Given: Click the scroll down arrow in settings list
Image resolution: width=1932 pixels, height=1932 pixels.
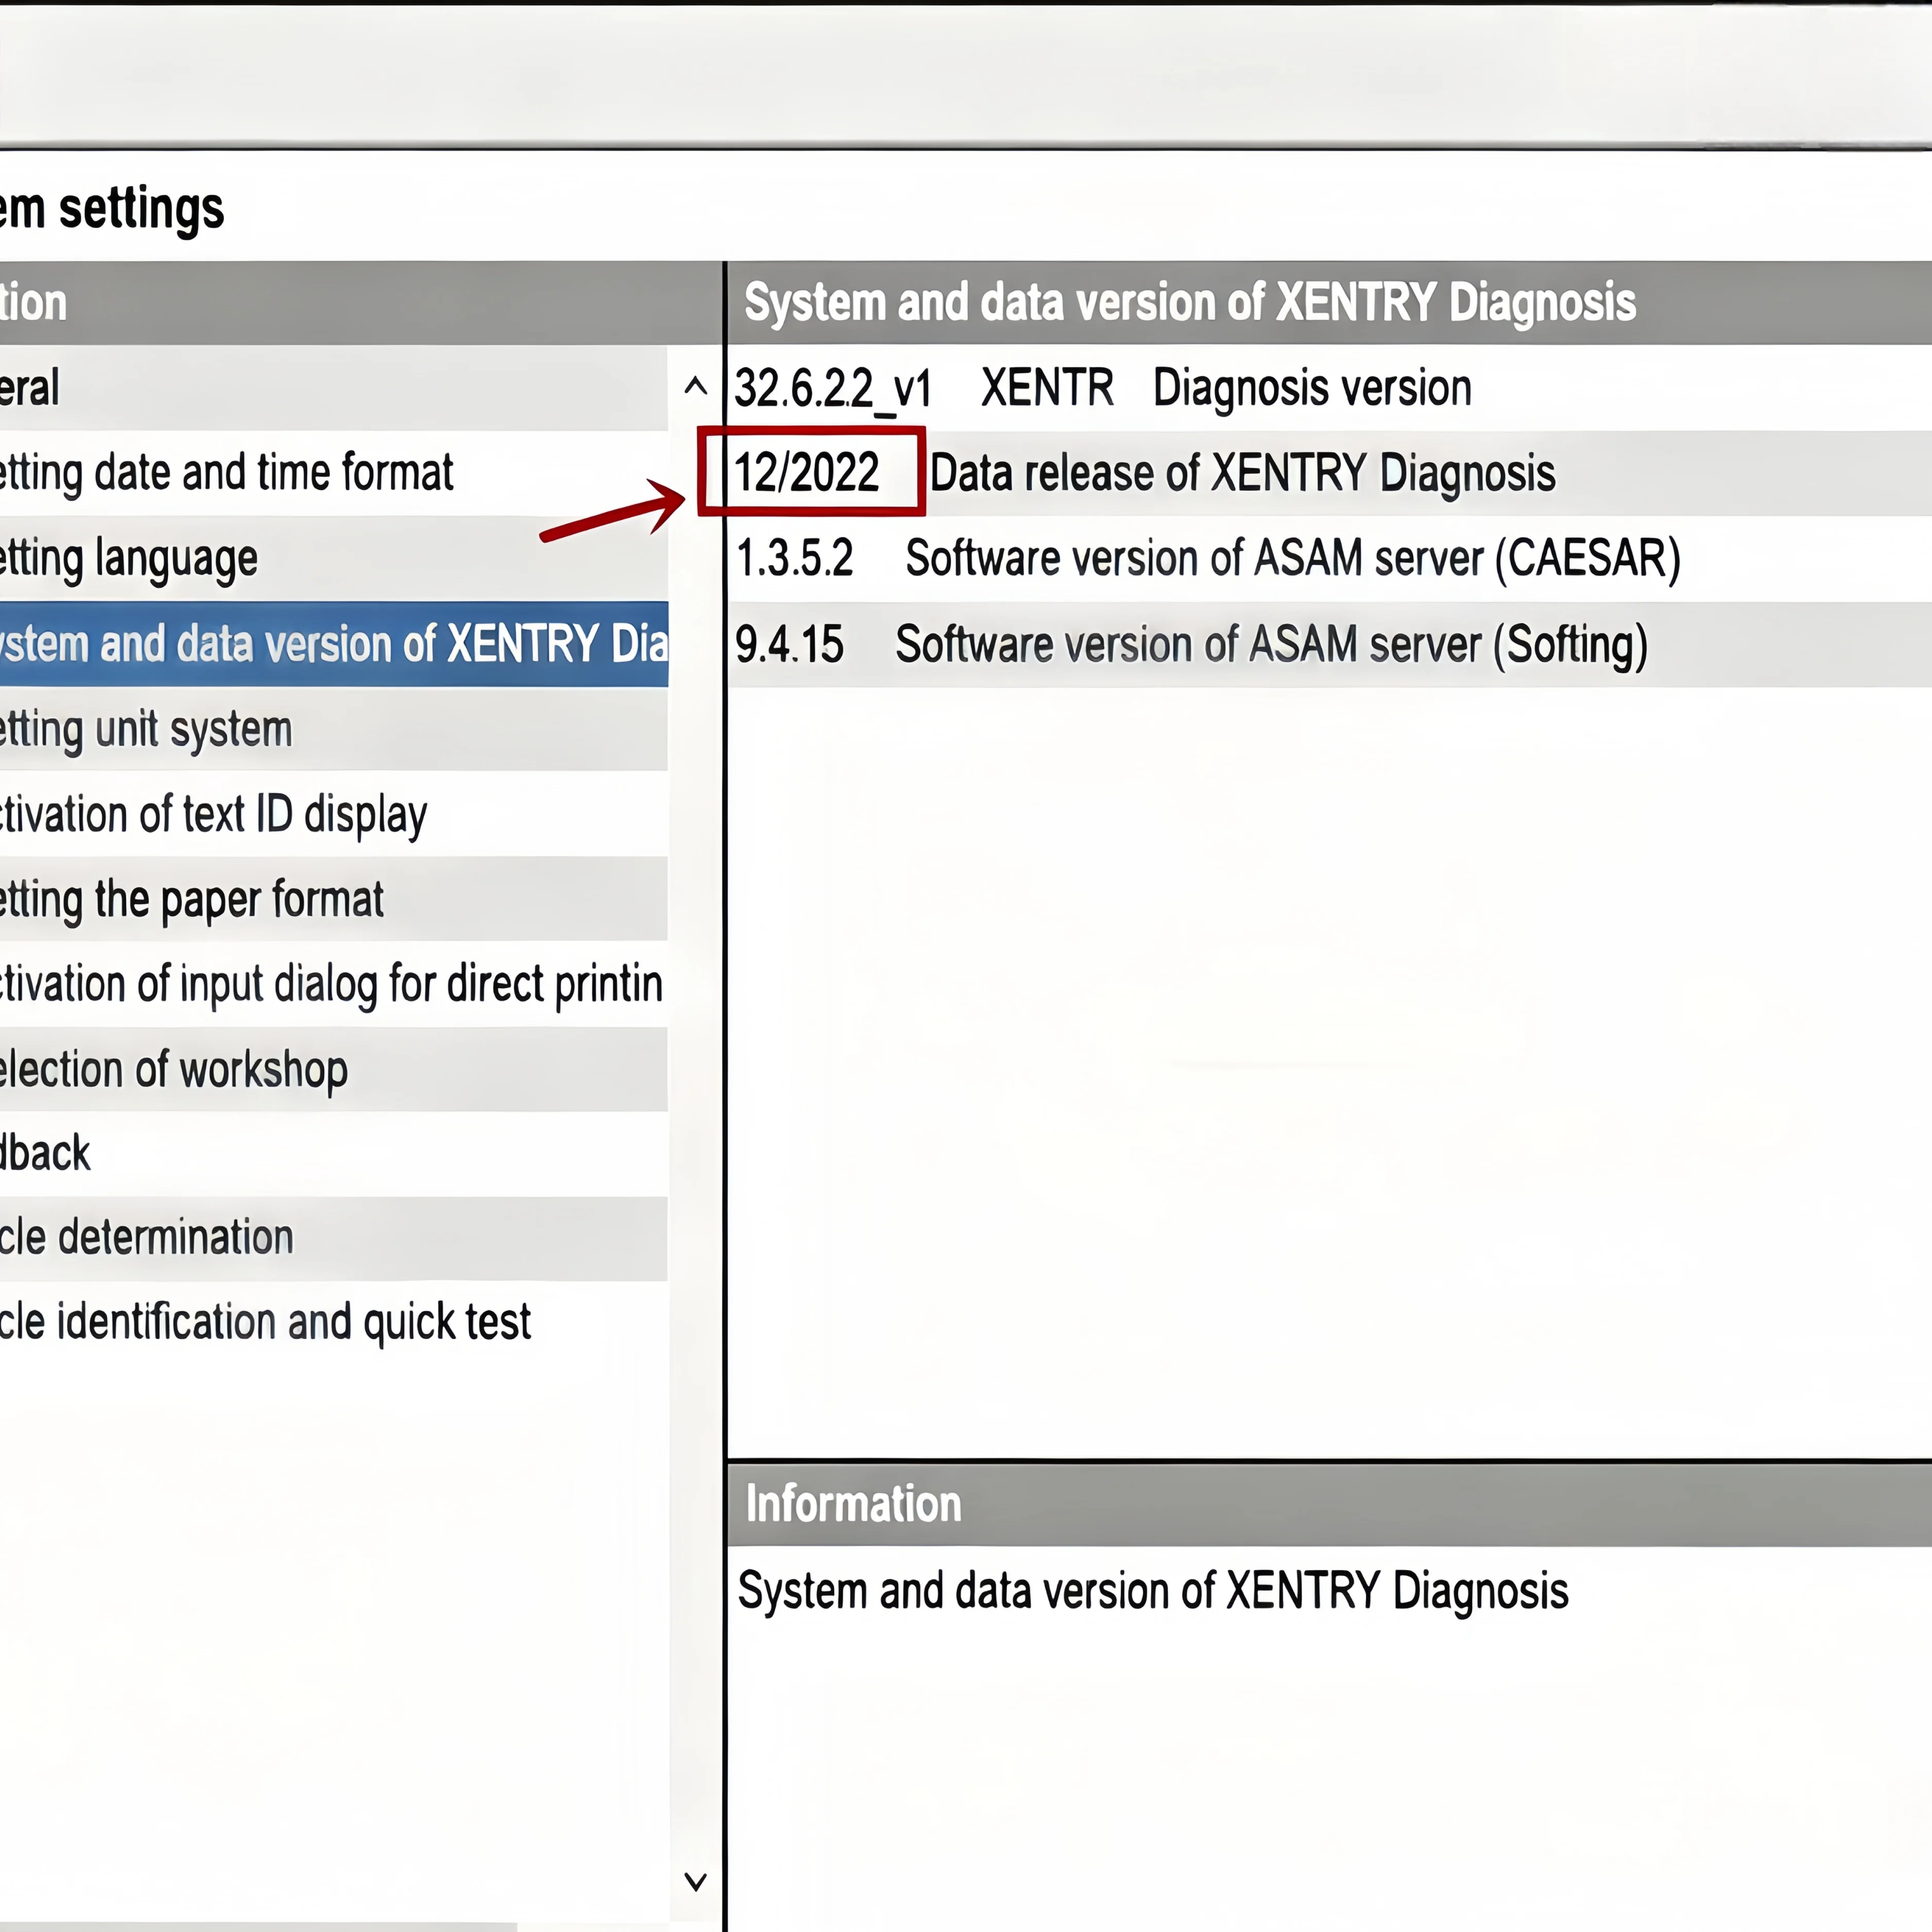Looking at the screenshot, I should click(695, 1882).
